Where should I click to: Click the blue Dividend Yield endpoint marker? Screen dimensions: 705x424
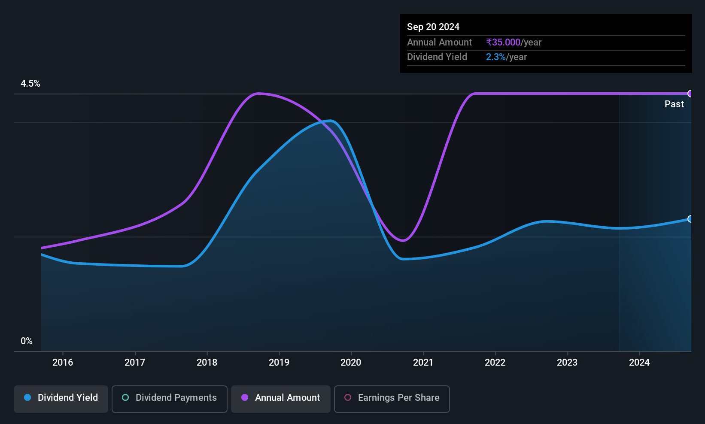(x=690, y=219)
